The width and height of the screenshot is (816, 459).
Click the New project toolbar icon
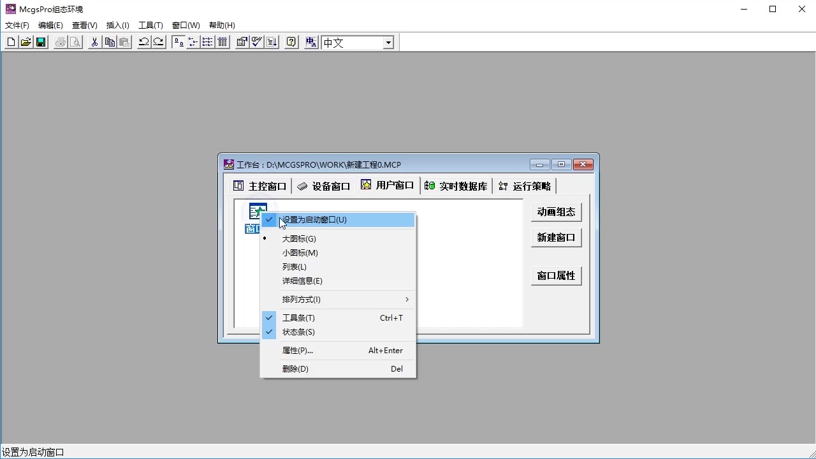coord(11,42)
